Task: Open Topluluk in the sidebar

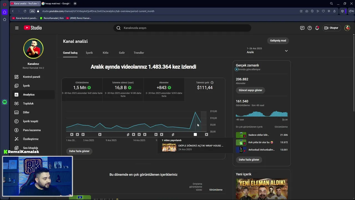Action: coord(33,104)
